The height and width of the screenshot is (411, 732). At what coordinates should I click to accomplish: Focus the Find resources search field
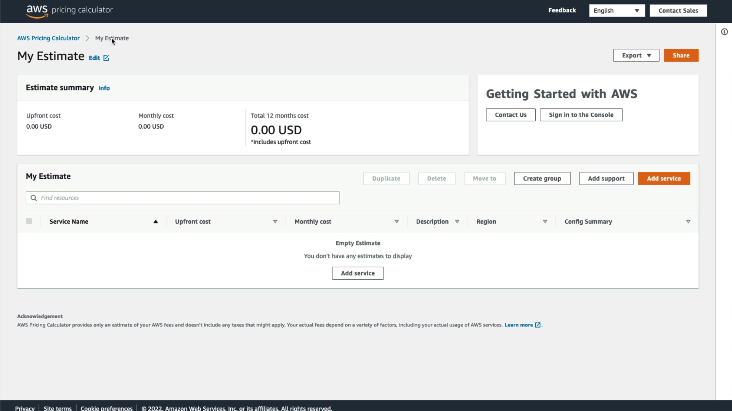[x=183, y=198]
